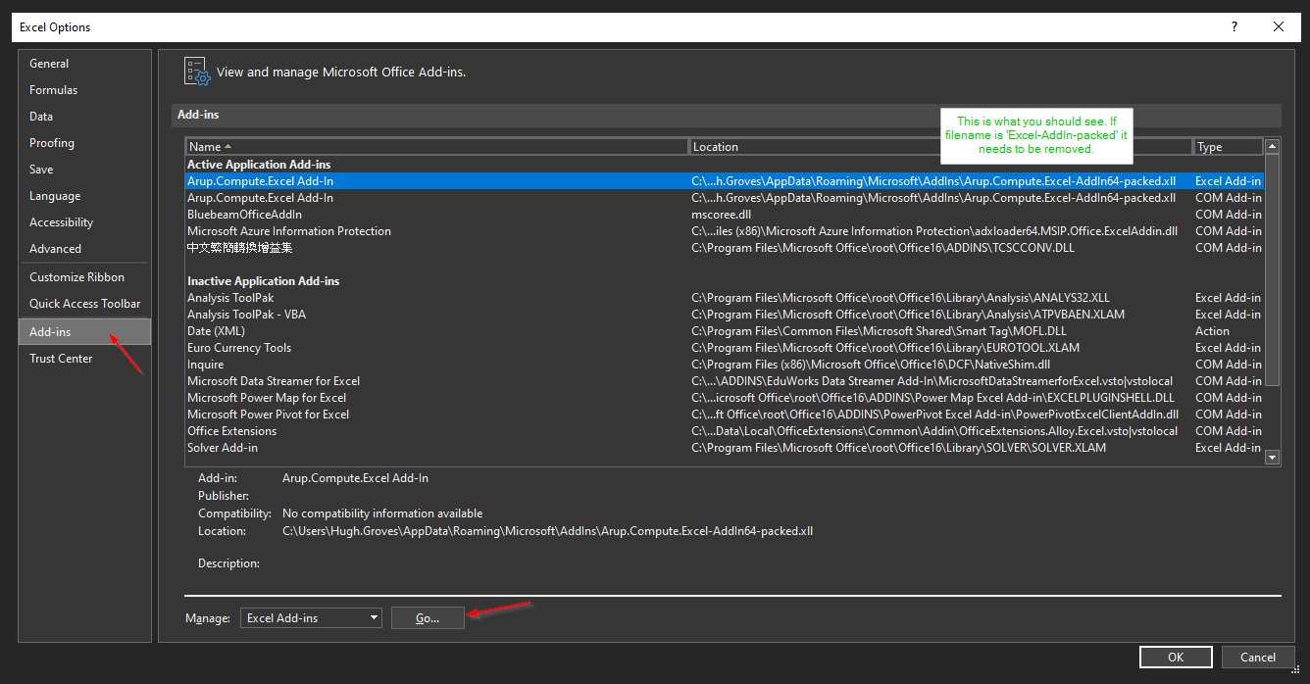Click the SOLVER.XLAM location path
1310x684 pixels.
point(898,448)
